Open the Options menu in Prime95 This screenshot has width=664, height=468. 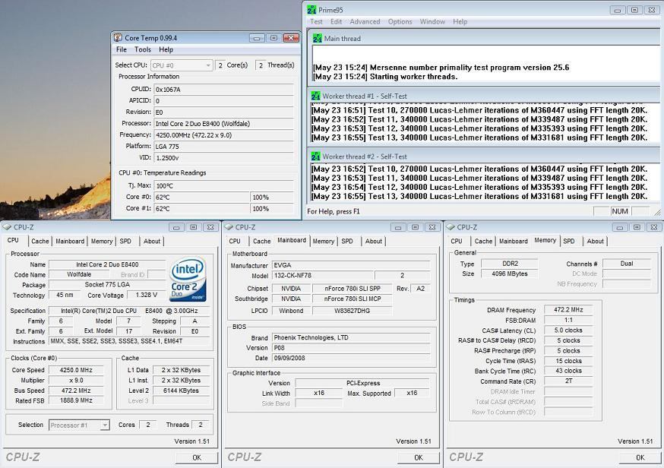click(x=400, y=21)
